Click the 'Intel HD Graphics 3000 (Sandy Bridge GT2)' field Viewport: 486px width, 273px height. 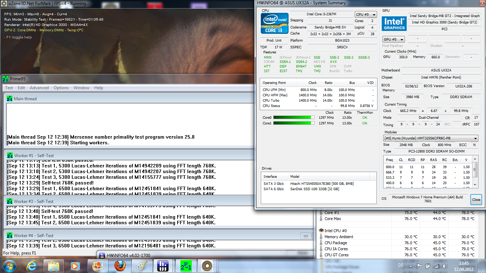coord(444,22)
